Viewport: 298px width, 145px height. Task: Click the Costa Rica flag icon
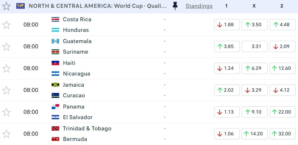[x=55, y=19]
